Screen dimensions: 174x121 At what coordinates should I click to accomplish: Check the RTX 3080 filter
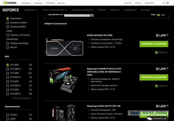[8, 73]
